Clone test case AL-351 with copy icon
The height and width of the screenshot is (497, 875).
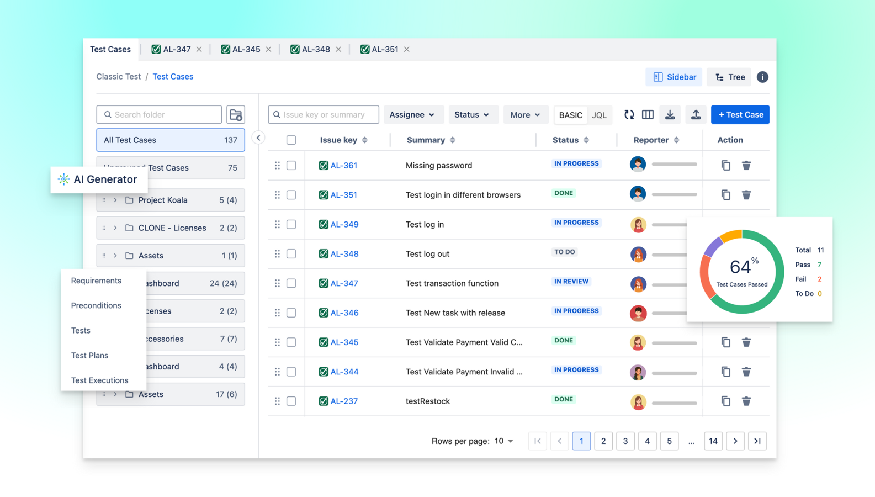tap(725, 195)
